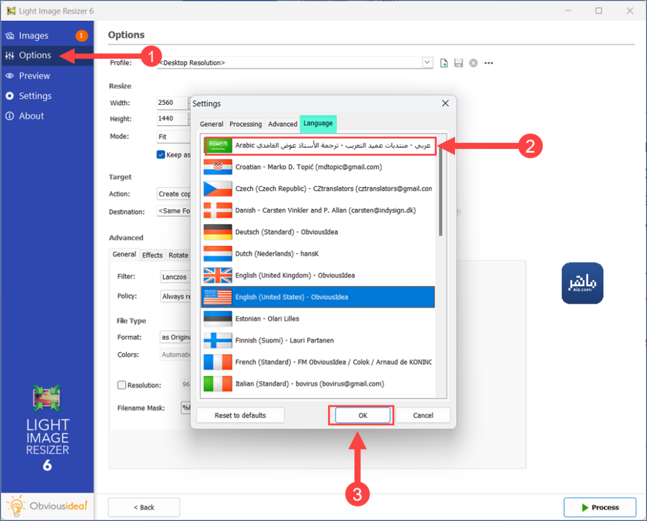This screenshot has height=521, width=647.
Task: Select English (United Kingdom) language
Action: click(318, 275)
